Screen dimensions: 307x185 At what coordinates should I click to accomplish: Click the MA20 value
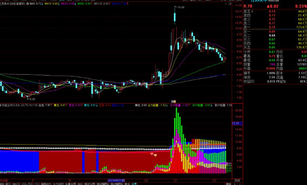click(x=68, y=4)
